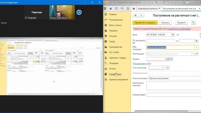
Task: Click the Записать button
Action: coord(166,23)
